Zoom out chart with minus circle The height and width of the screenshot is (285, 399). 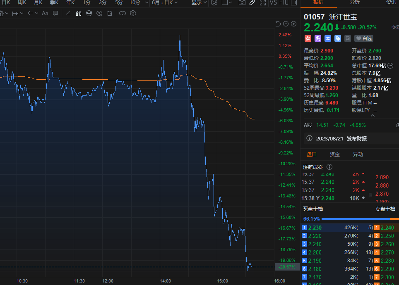286,24
